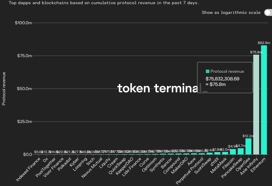This screenshot has width=272, height=186.
Task: Click the Cream x-axis label
Action: tap(113, 163)
